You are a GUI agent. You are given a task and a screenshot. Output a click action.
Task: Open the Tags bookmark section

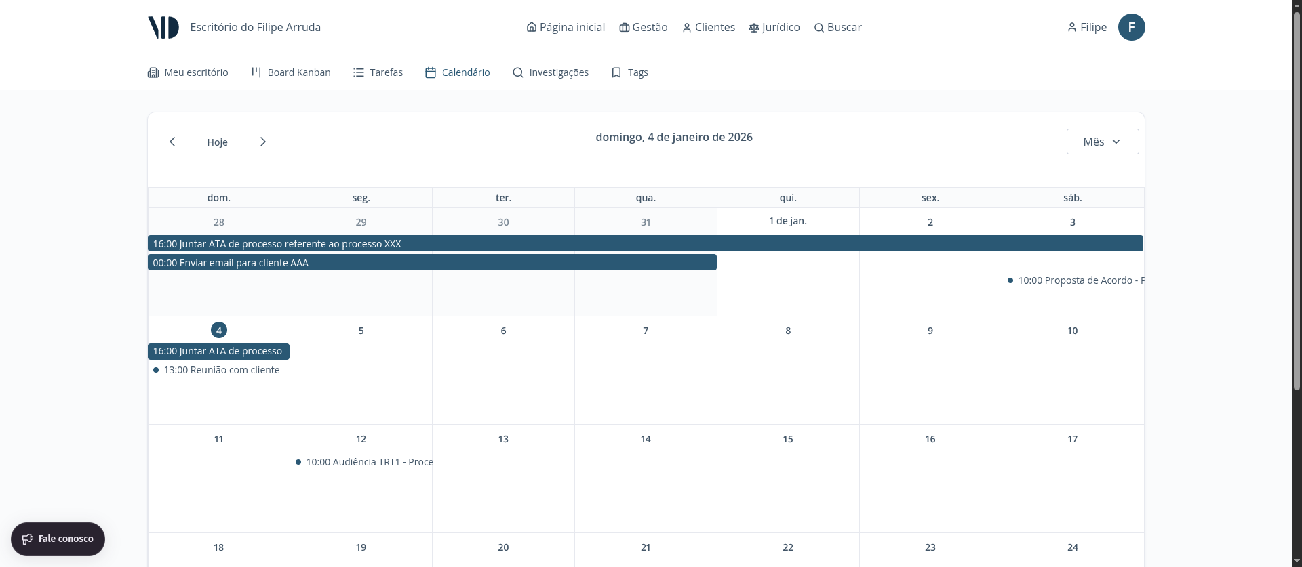tap(629, 72)
